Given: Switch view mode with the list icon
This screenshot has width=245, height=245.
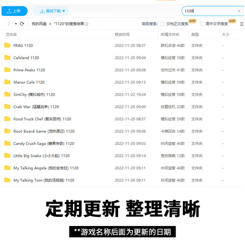Looking at the screenshot, I should coord(241,24).
